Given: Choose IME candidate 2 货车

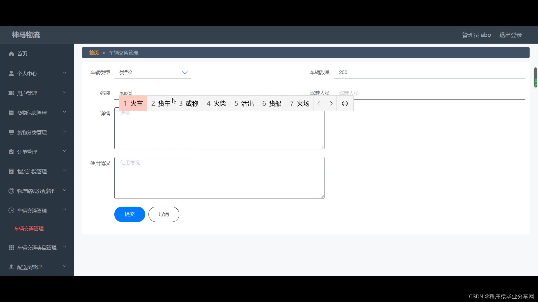Looking at the screenshot, I should [x=161, y=103].
